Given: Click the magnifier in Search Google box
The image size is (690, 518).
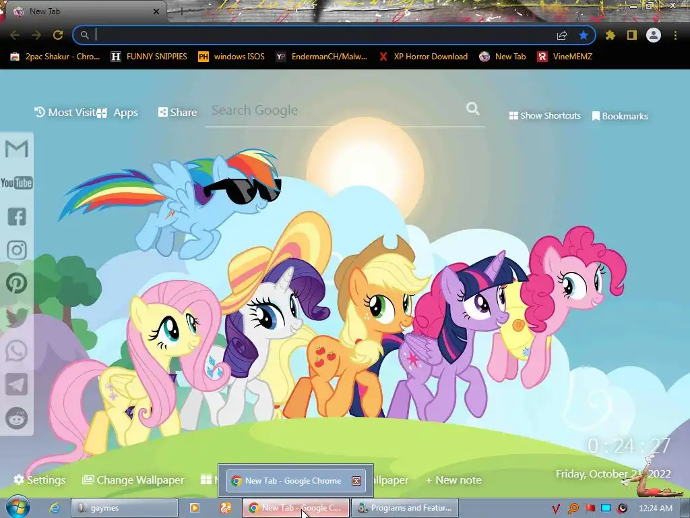Looking at the screenshot, I should [473, 109].
